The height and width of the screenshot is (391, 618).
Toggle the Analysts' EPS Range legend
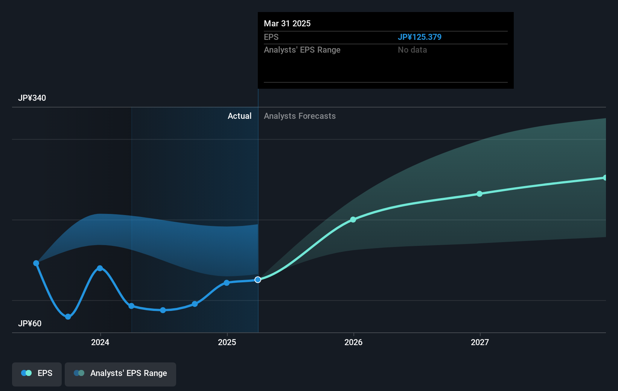120,374
